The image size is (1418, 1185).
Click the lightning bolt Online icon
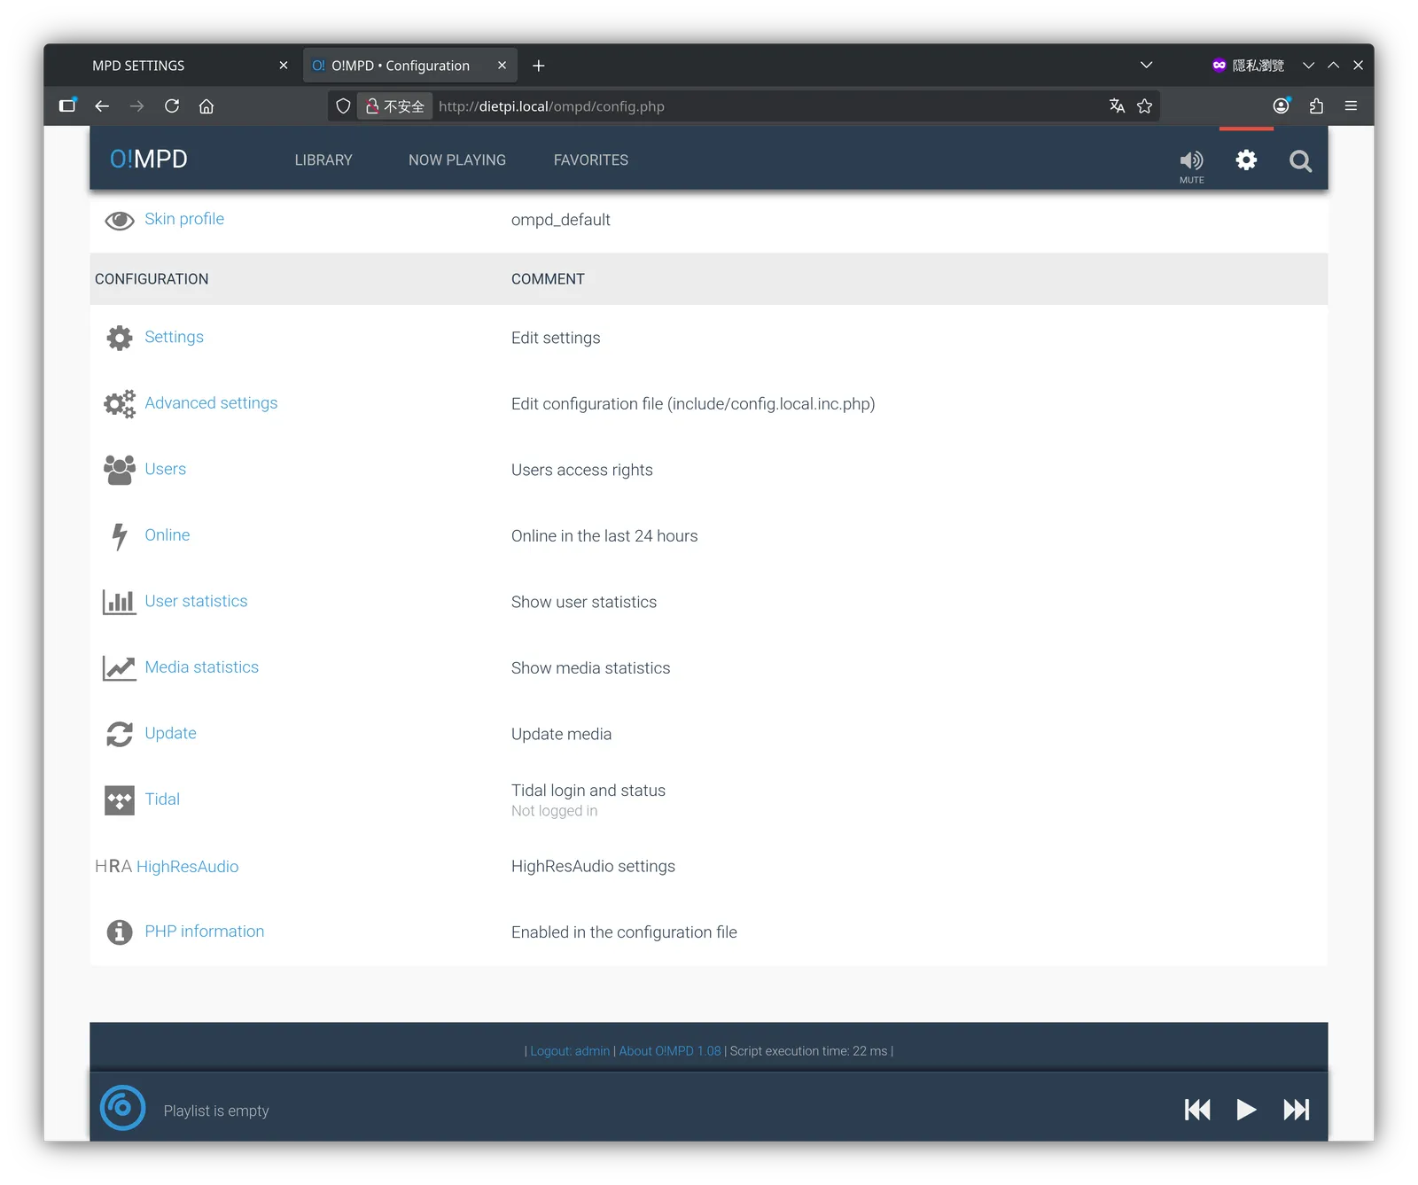click(120, 536)
